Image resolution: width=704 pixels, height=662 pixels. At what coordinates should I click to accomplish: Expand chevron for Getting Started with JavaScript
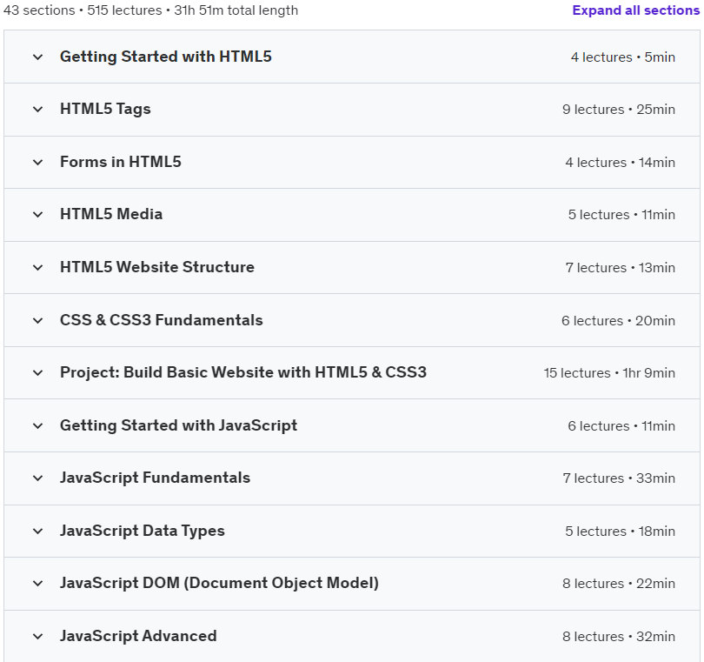(x=37, y=425)
